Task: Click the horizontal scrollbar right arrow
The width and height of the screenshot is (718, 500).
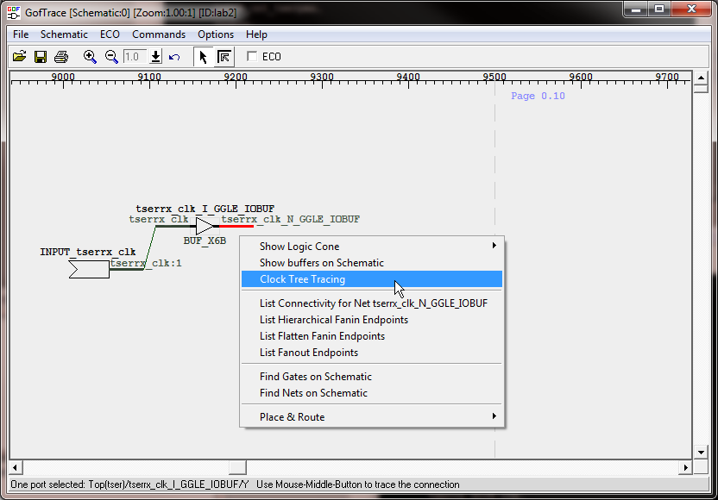Action: (x=685, y=468)
